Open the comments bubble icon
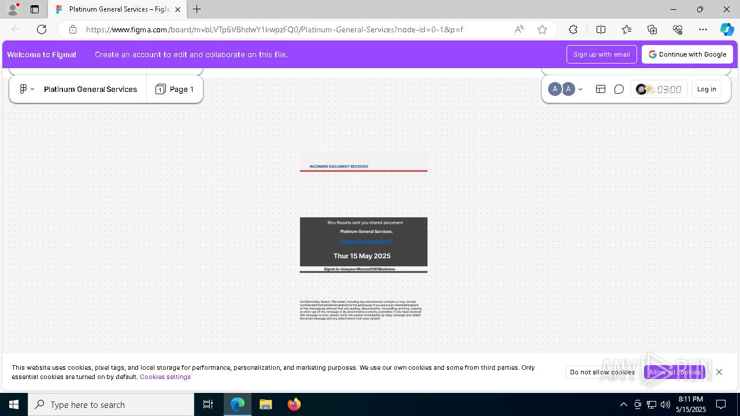Viewport: 740px width, 416px height. coord(619,89)
